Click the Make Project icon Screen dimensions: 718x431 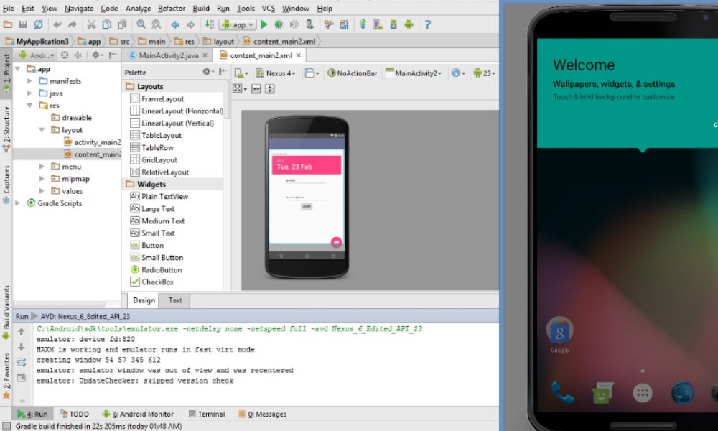[x=209, y=24]
